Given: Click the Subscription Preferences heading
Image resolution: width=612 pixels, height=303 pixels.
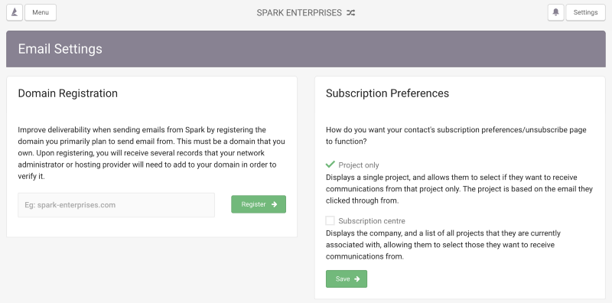Looking at the screenshot, I should 387,93.
